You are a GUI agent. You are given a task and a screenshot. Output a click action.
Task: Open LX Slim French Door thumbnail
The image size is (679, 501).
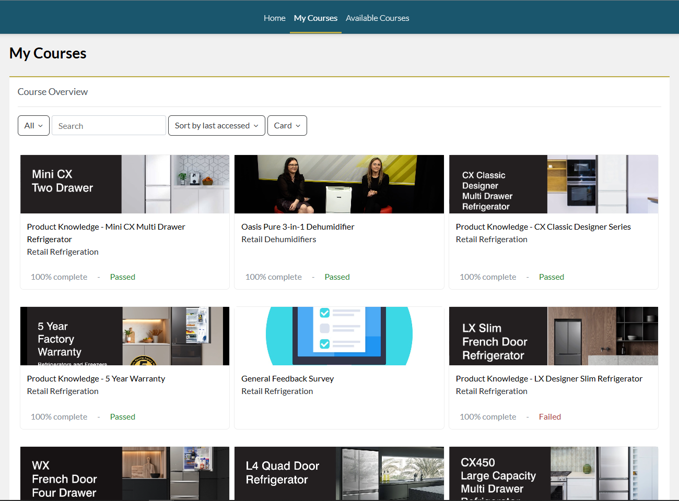[554, 336]
